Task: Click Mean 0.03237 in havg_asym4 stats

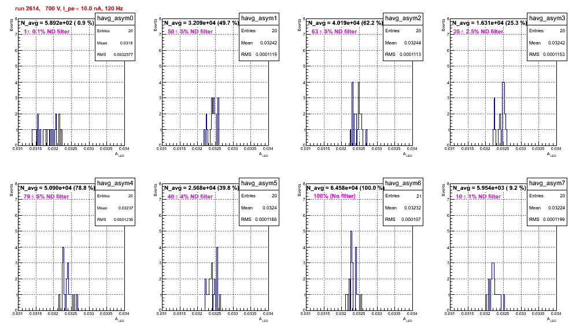Action: [115, 208]
